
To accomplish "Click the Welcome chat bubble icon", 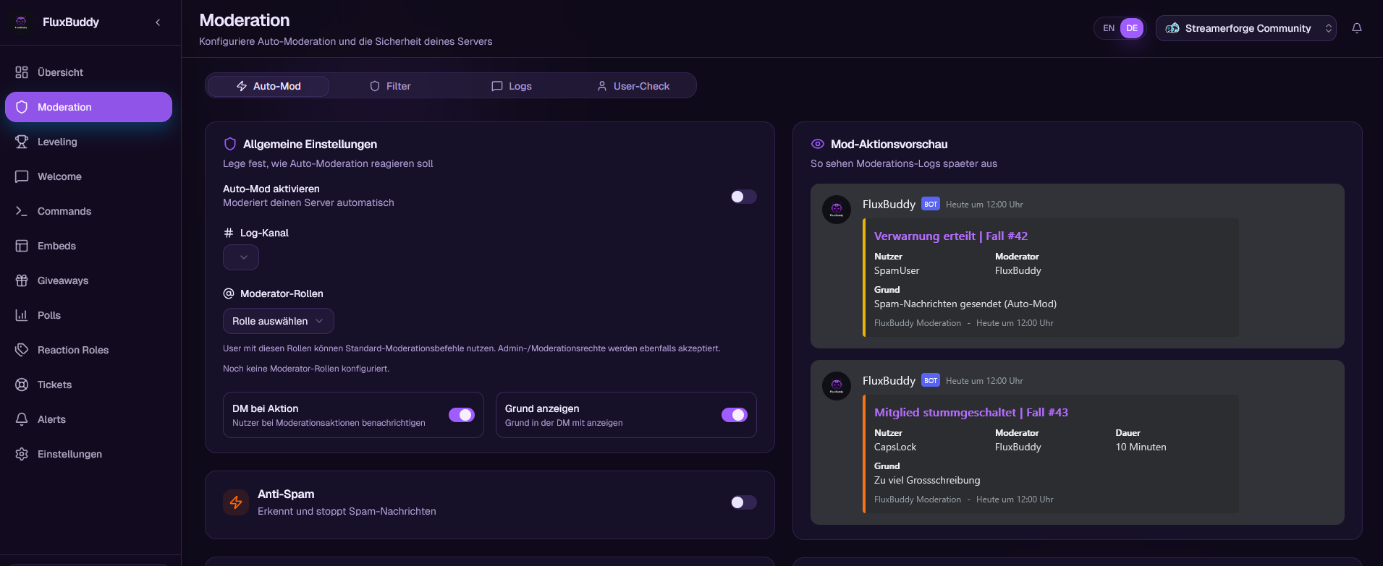I will (x=22, y=176).
